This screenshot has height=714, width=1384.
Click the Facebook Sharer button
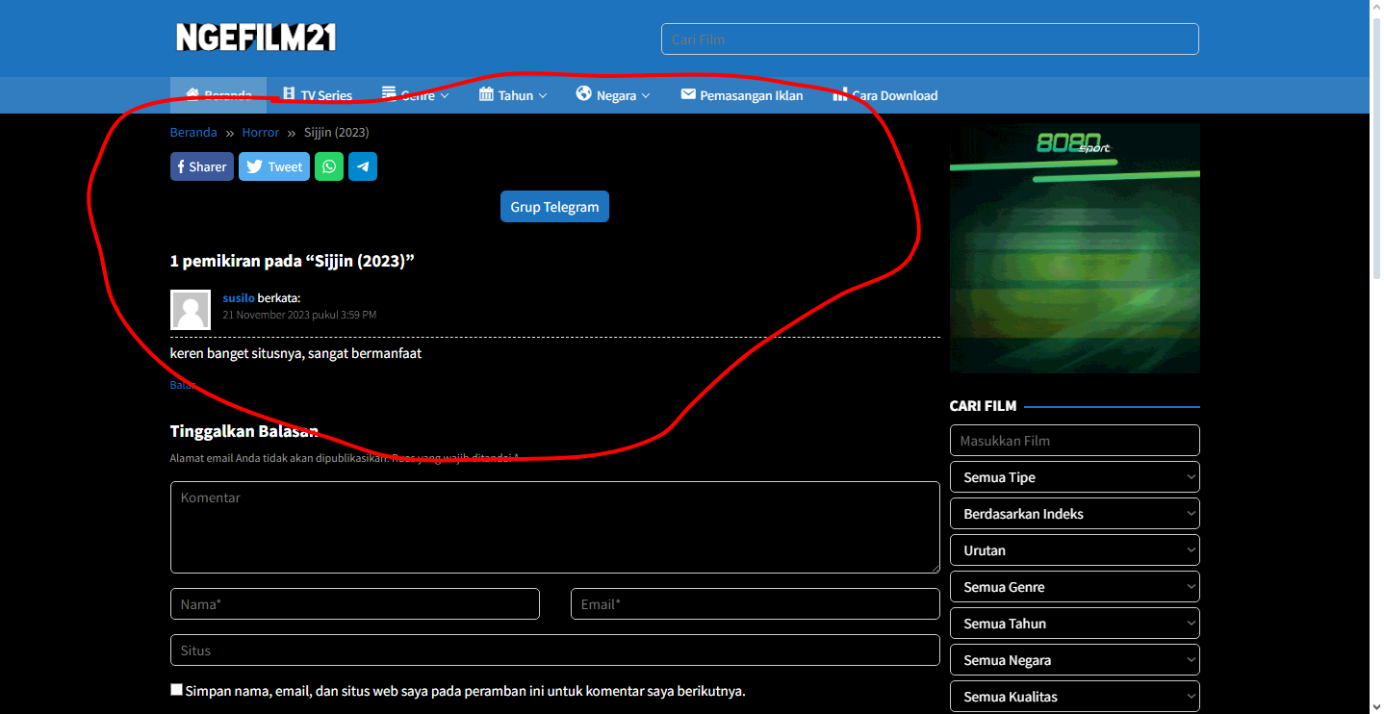202,166
